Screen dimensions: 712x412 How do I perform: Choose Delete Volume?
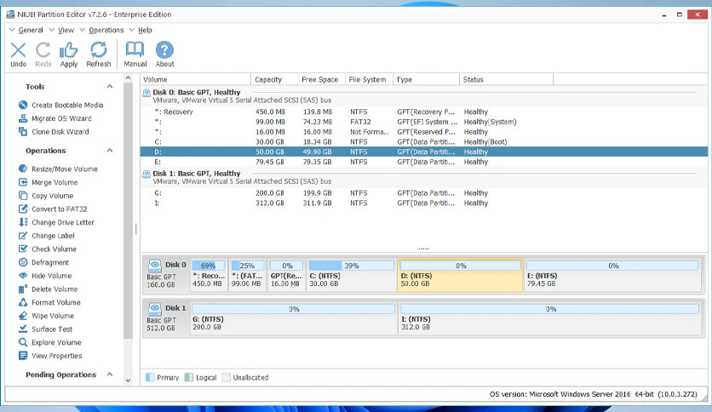point(49,289)
